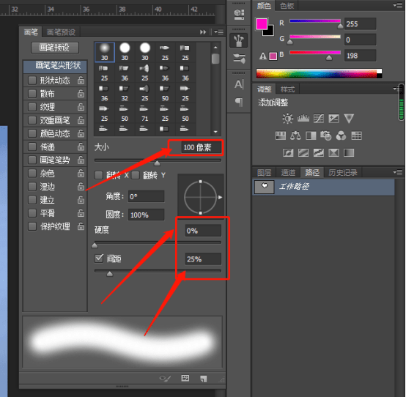Click the create new brush icon
The image size is (406, 397).
[x=203, y=379]
